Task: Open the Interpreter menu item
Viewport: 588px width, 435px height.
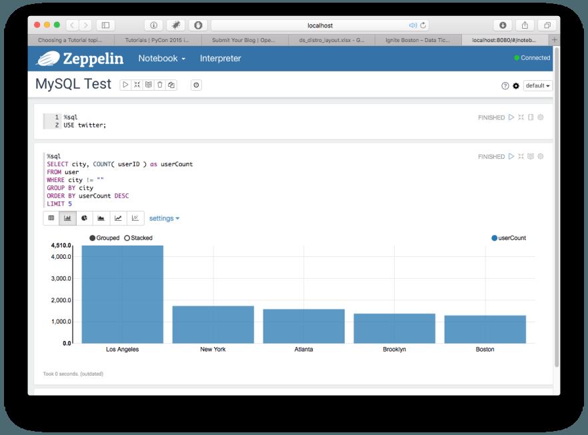Action: pos(221,58)
